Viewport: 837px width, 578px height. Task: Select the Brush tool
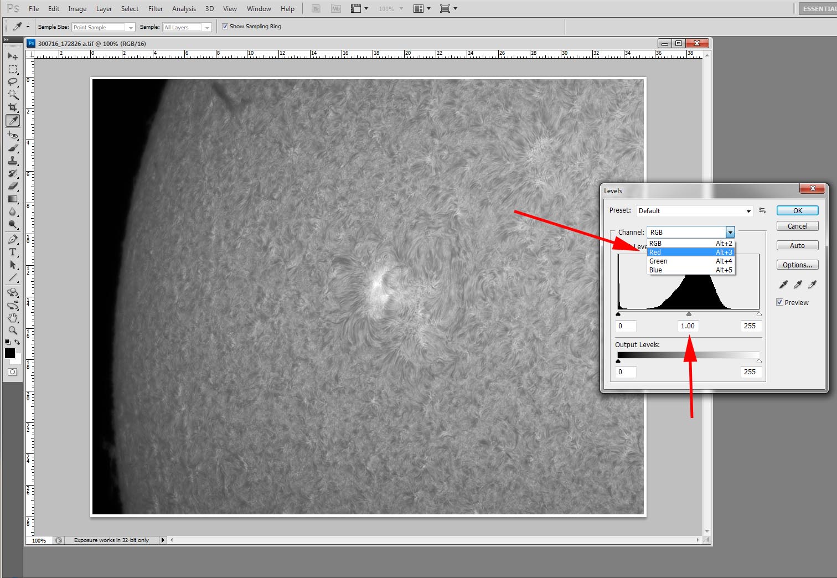(x=13, y=148)
